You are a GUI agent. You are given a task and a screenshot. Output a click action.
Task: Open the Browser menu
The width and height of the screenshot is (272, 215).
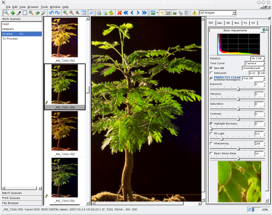(x=33, y=7)
